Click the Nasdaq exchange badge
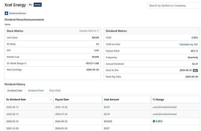This screenshot has width=201, height=131. (x=38, y=5)
